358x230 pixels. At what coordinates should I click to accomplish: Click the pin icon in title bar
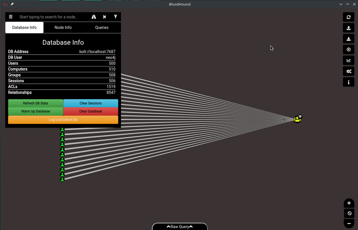pyautogui.click(x=12, y=4)
